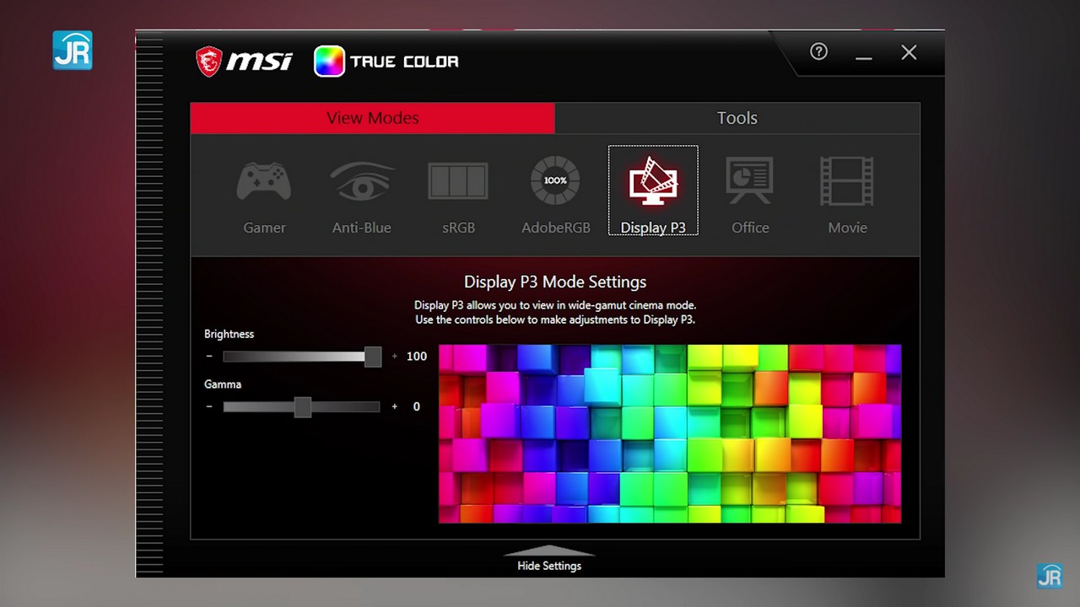The height and width of the screenshot is (607, 1080).
Task: Click the Gamma slider handle
Action: pyautogui.click(x=303, y=407)
